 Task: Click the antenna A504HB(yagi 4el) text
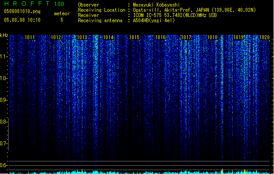click(154, 20)
